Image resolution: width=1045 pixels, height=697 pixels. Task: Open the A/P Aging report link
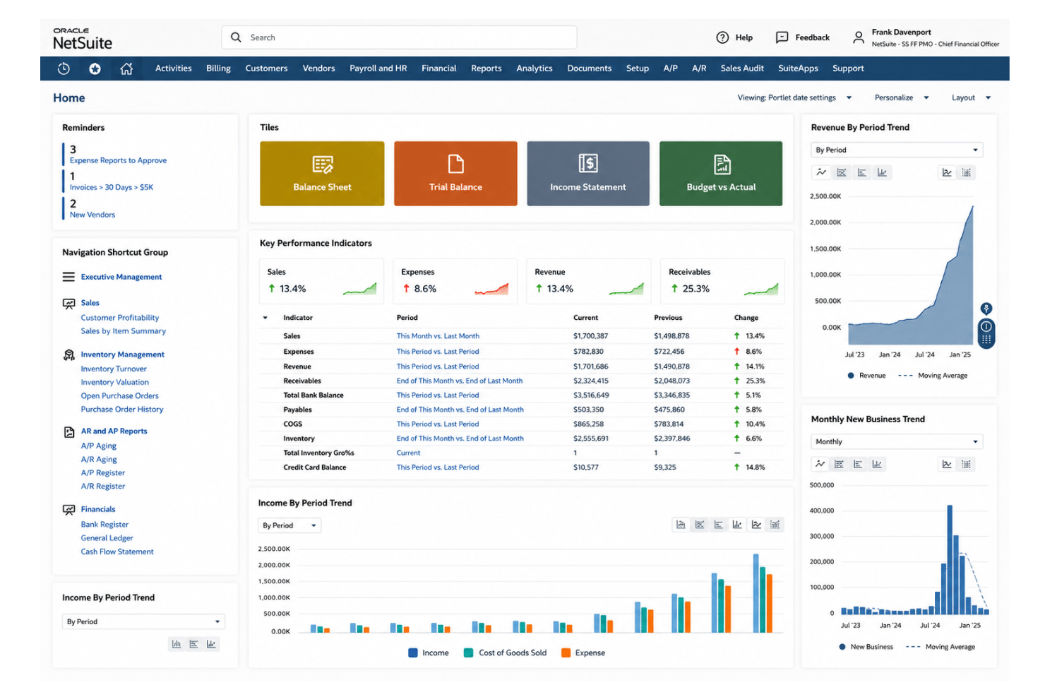point(98,446)
